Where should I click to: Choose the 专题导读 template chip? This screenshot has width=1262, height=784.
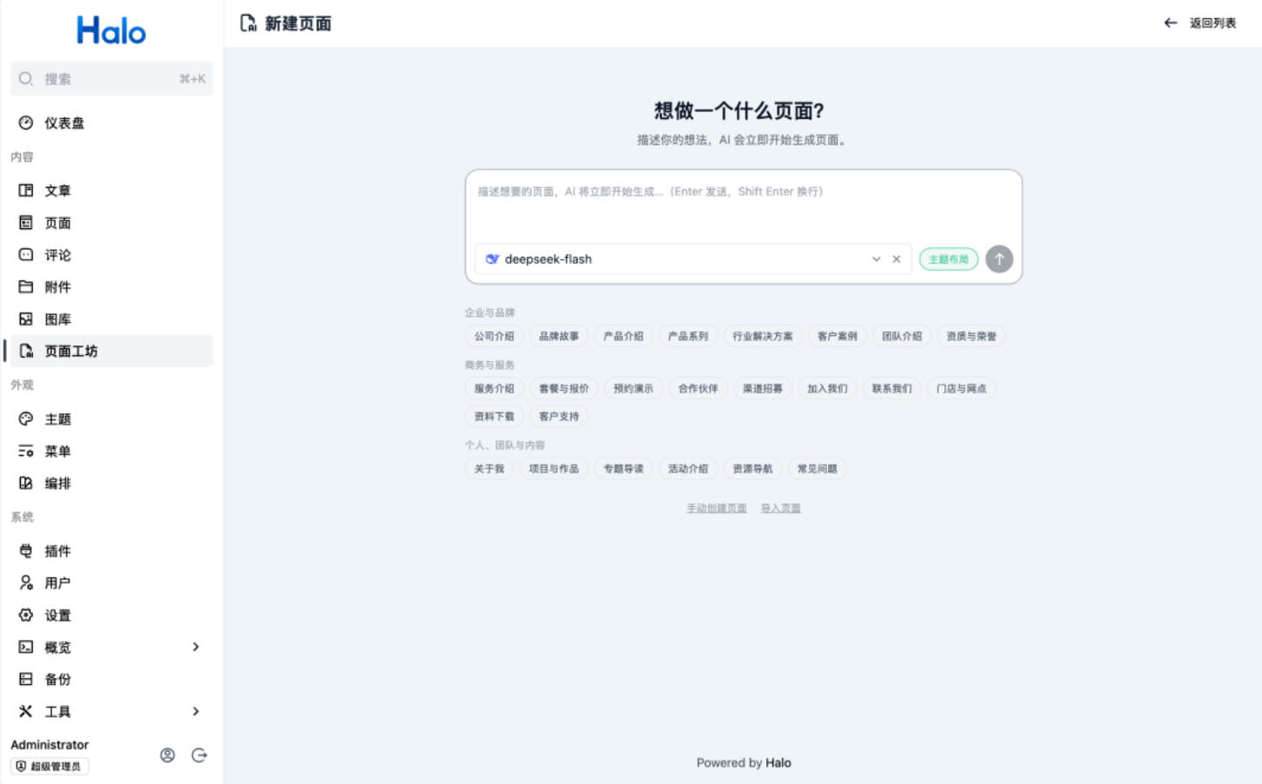pos(623,469)
